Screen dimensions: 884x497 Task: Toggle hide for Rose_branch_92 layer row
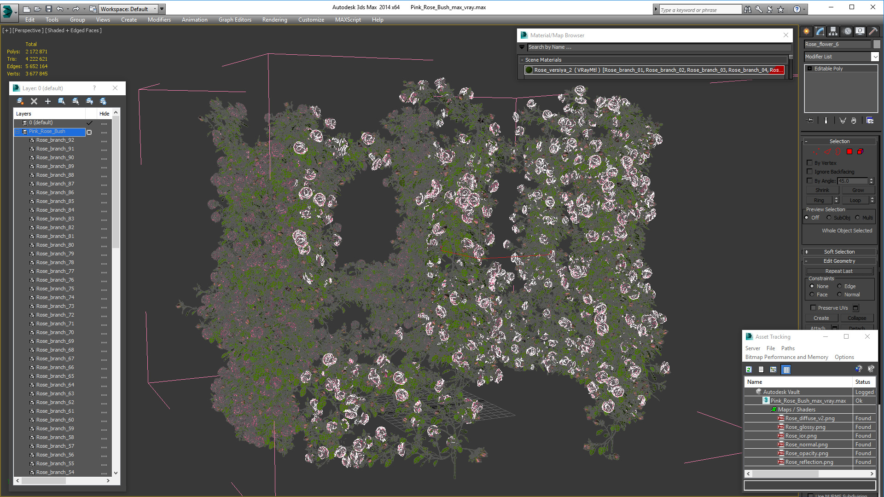pos(104,141)
